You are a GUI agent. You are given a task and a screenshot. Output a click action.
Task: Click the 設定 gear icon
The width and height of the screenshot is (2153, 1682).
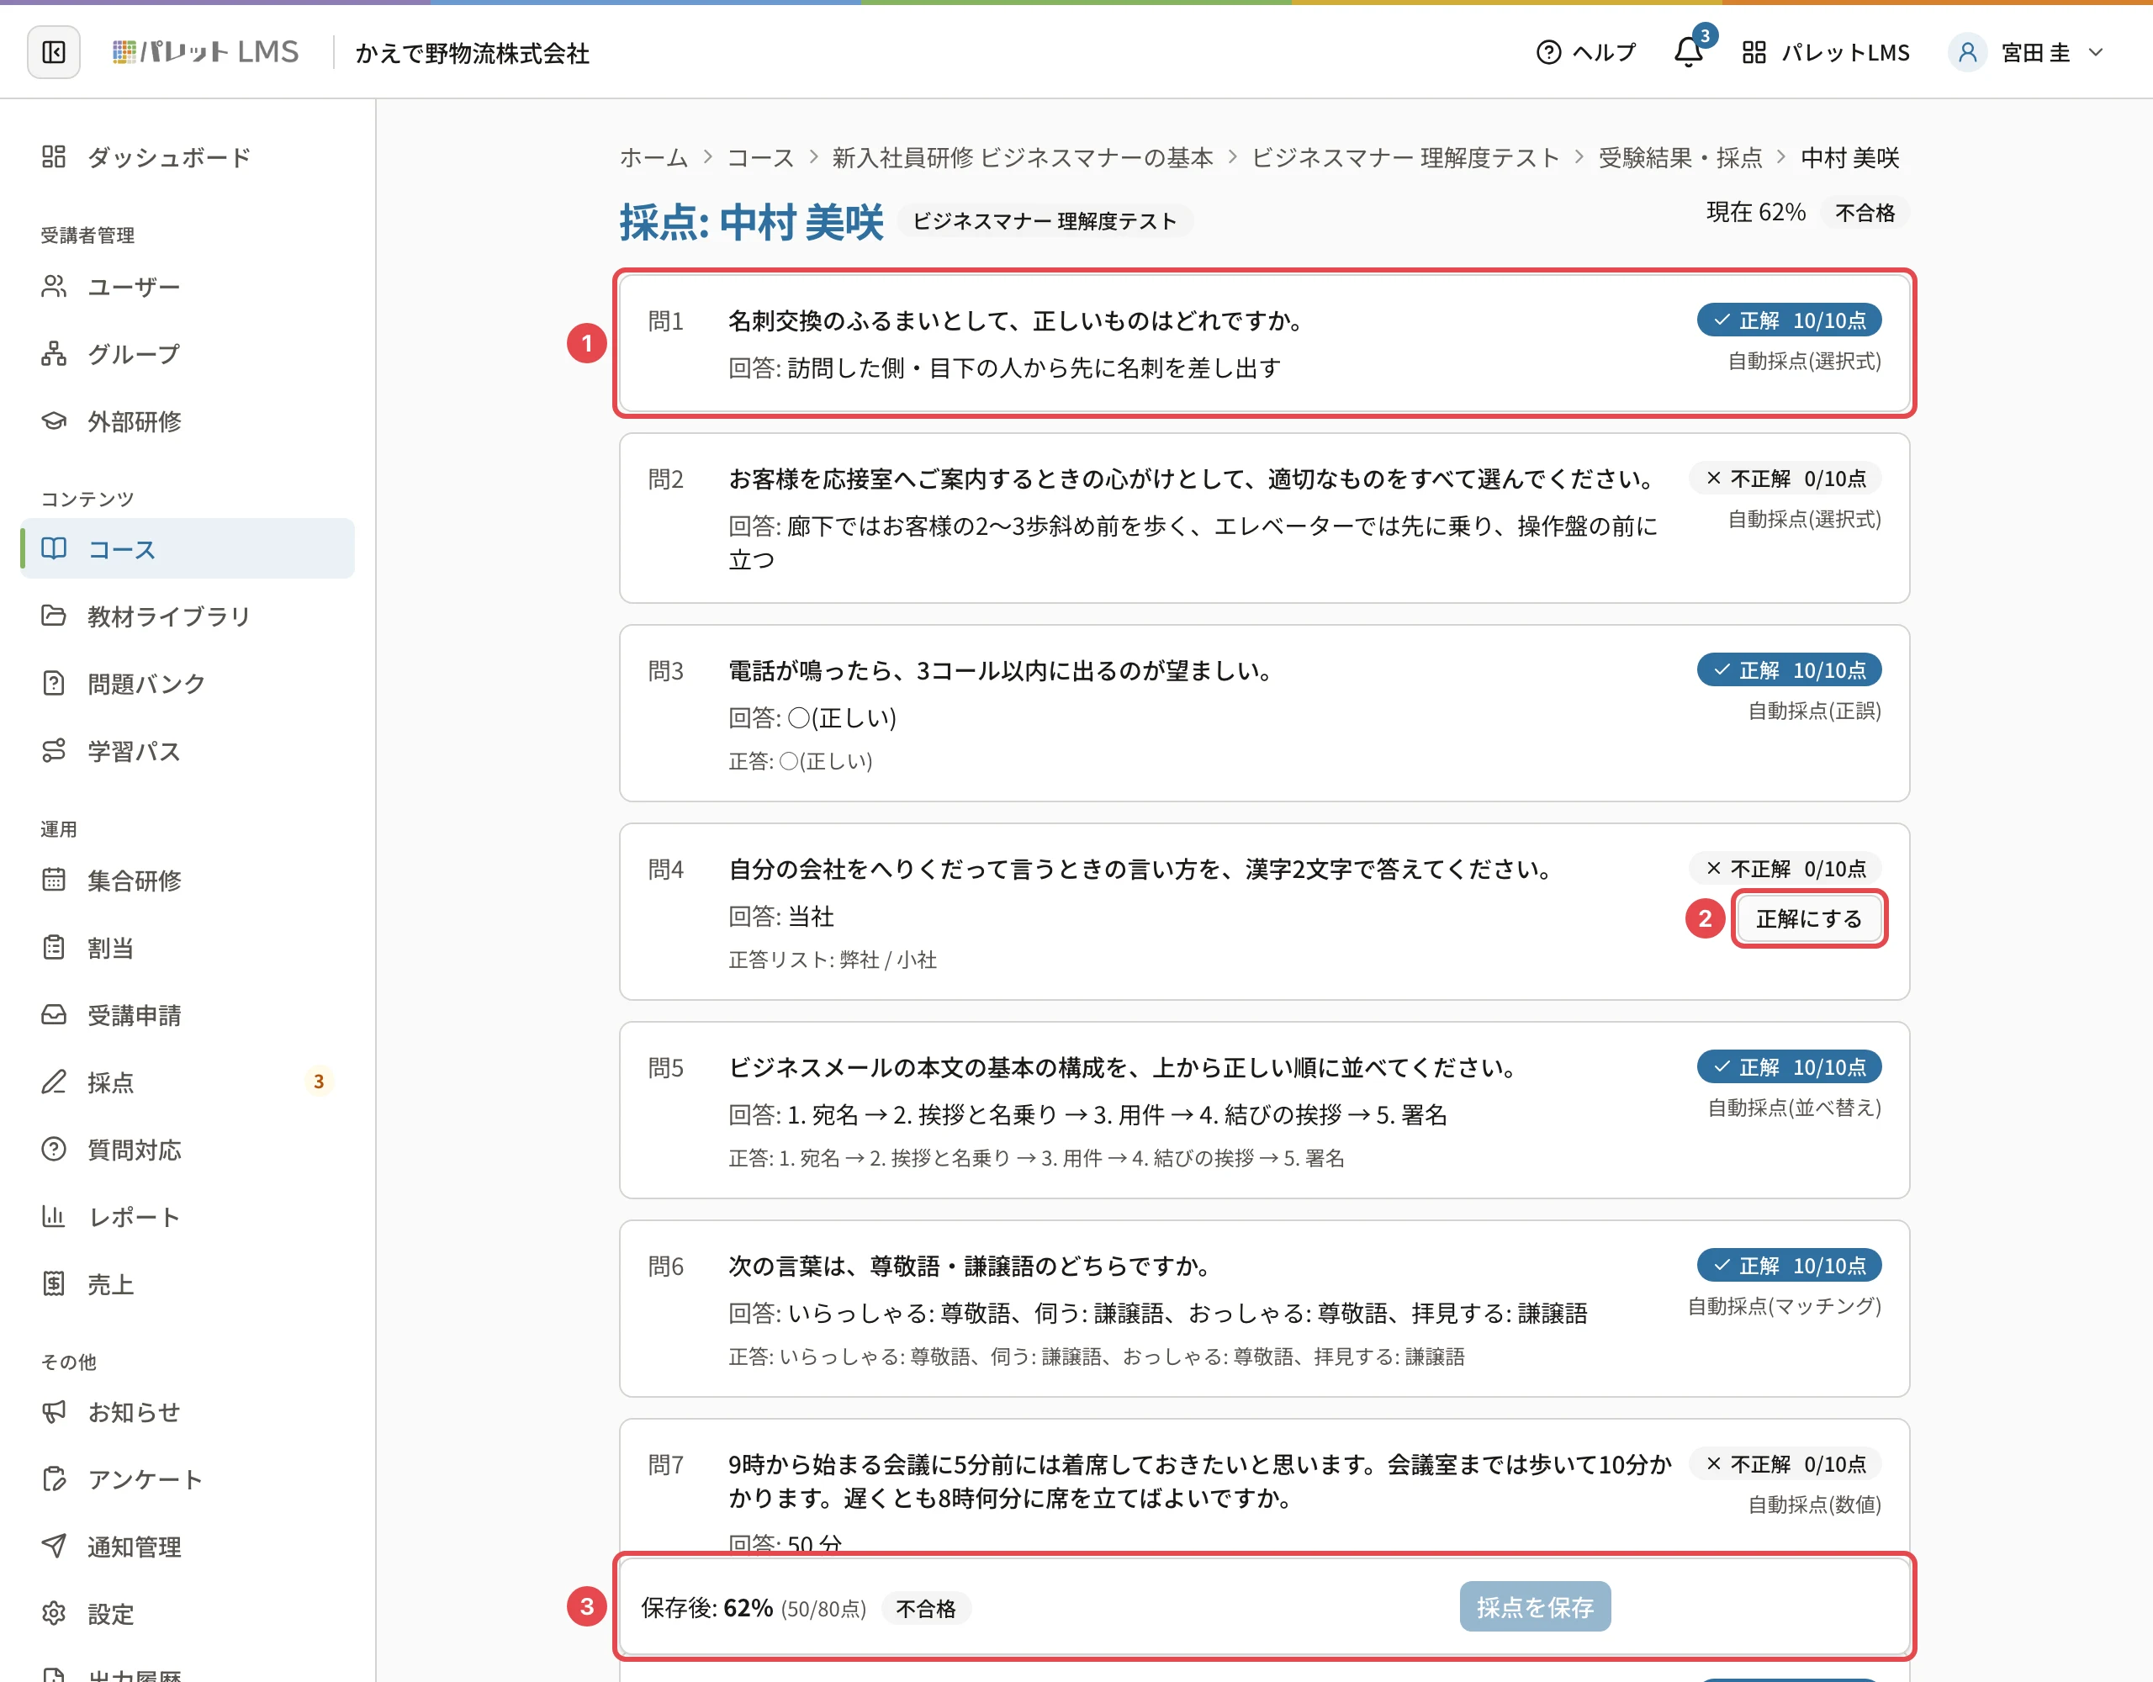pyautogui.click(x=54, y=1614)
